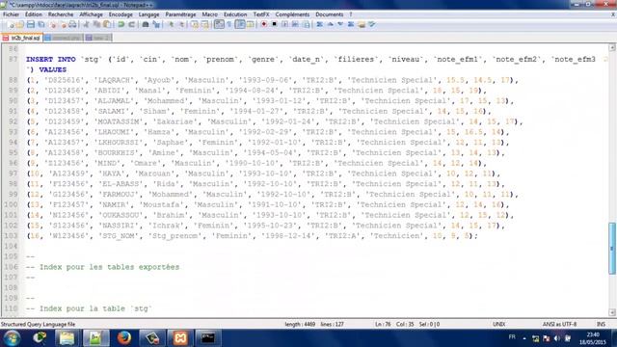Viewport: 617px width, 347px height.
Task: Paste the clipboard using the Paste icon
Action: point(107,25)
